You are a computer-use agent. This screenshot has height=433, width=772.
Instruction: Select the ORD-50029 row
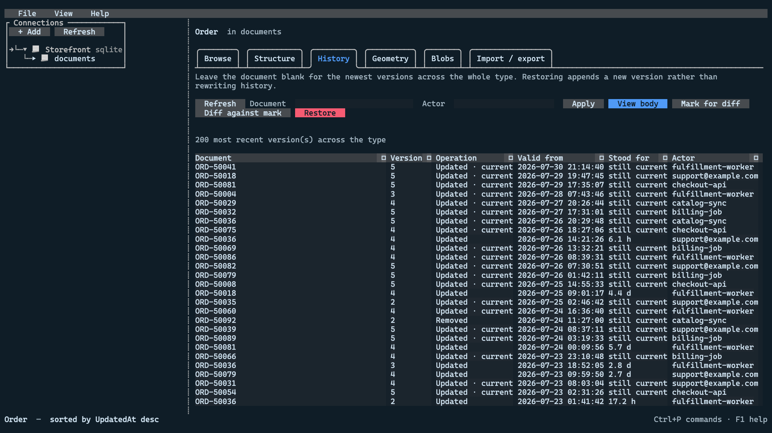coord(479,203)
